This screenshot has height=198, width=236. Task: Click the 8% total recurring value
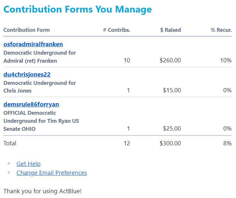[x=227, y=143]
